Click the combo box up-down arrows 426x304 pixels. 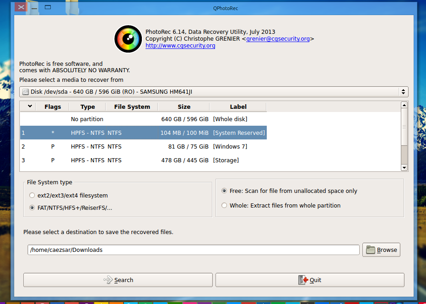point(403,92)
